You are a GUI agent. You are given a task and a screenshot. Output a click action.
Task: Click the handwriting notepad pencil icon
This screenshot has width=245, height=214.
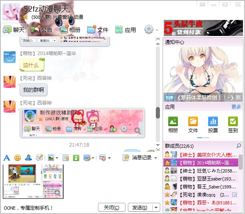(39, 158)
